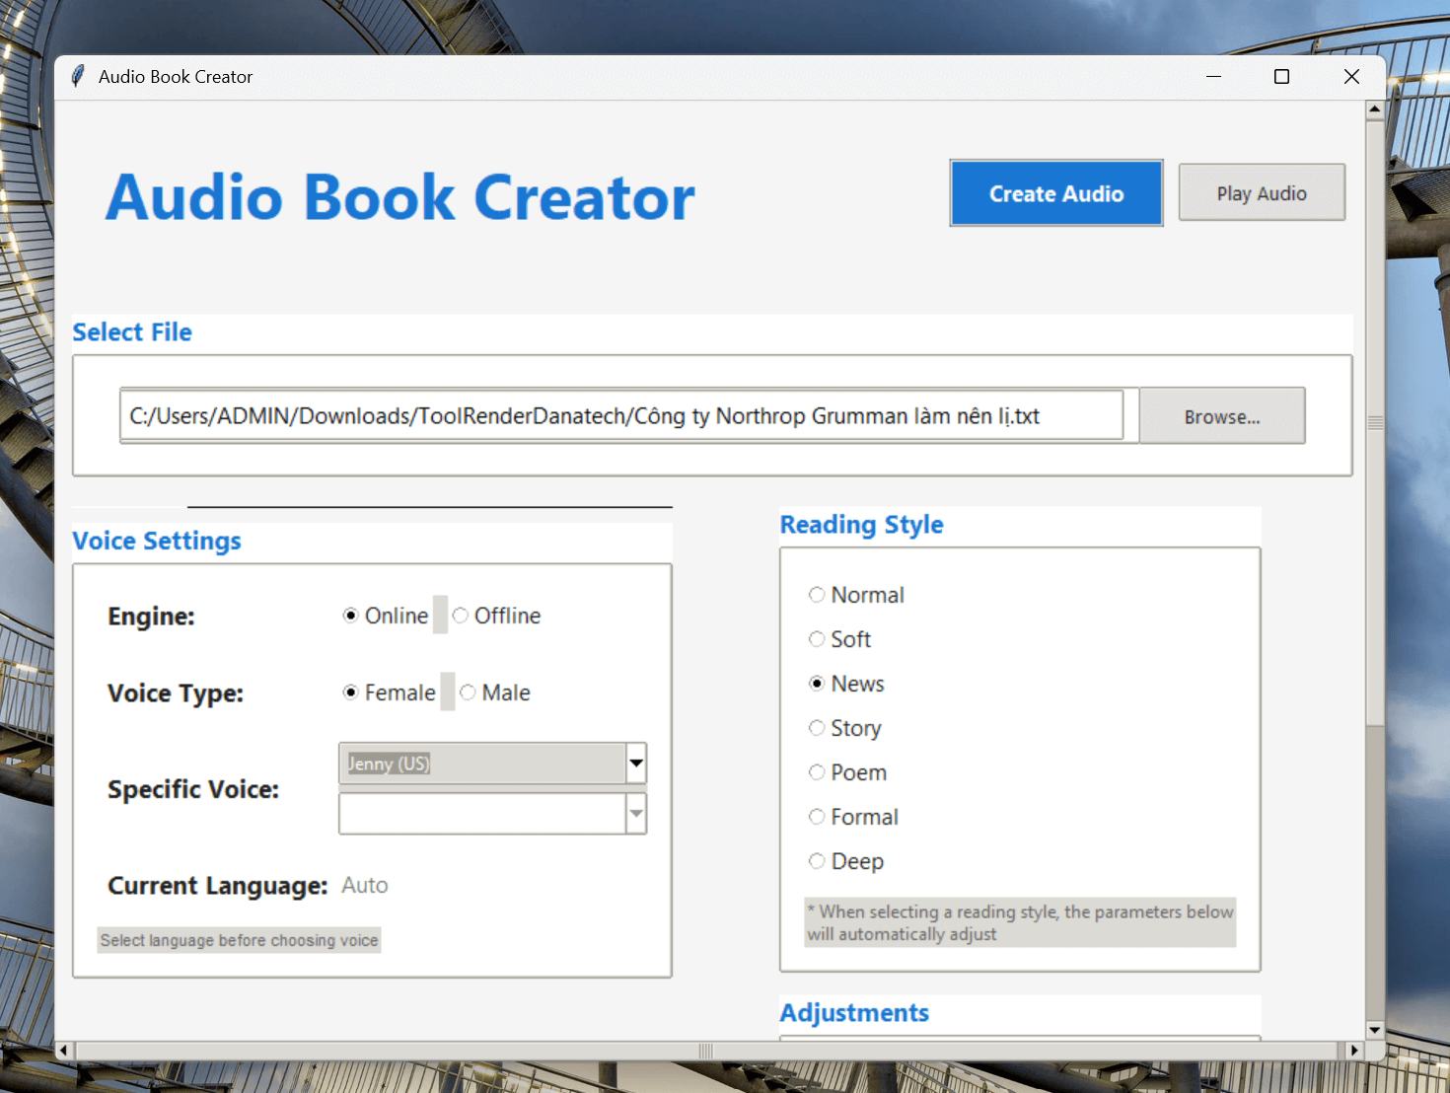The height and width of the screenshot is (1093, 1450).
Task: Click the 'Auto' current language value
Action: click(365, 885)
